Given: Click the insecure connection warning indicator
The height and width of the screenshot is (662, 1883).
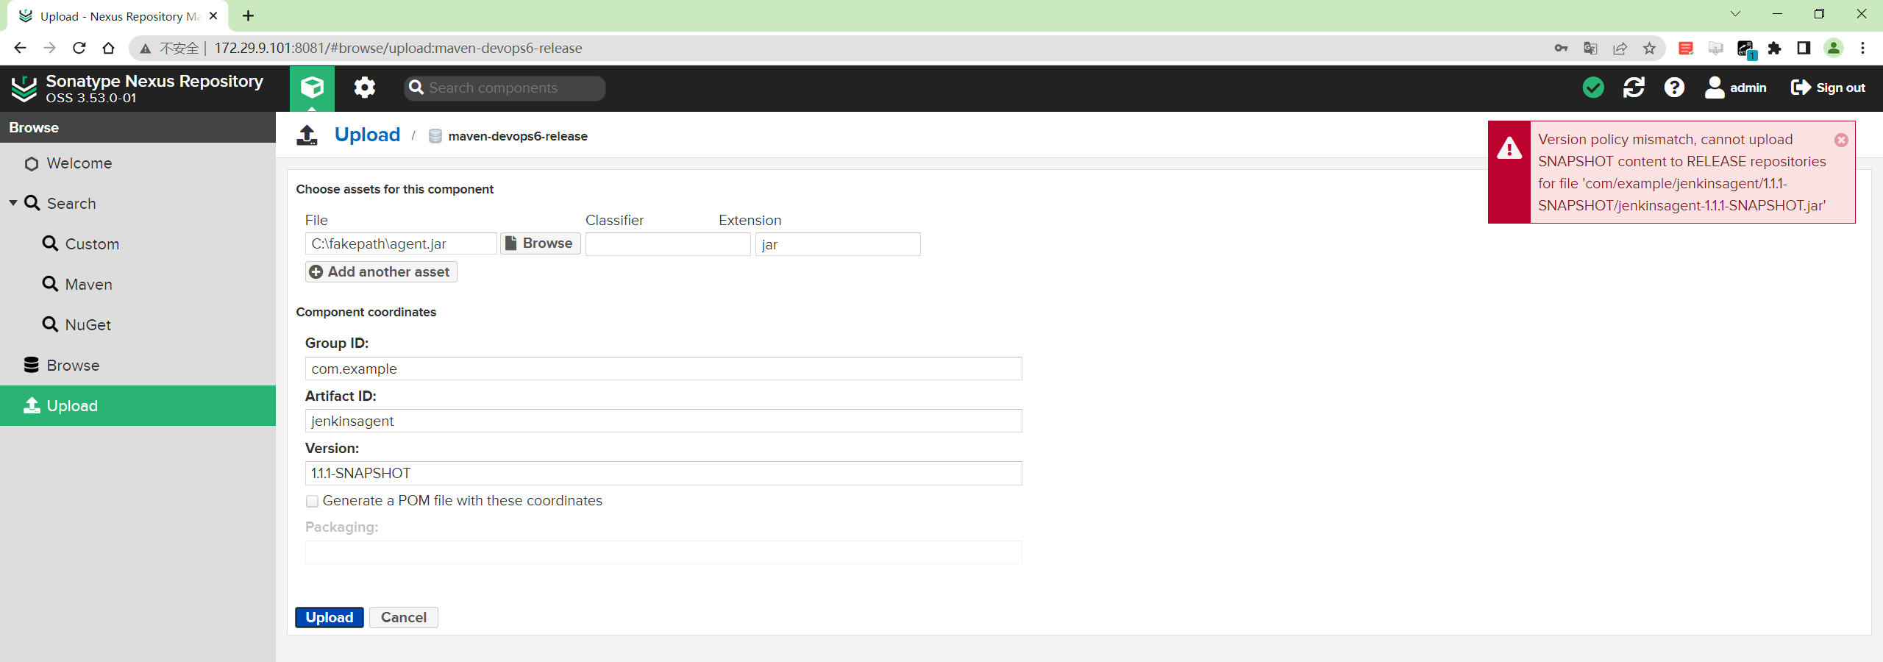Looking at the screenshot, I should tap(171, 48).
